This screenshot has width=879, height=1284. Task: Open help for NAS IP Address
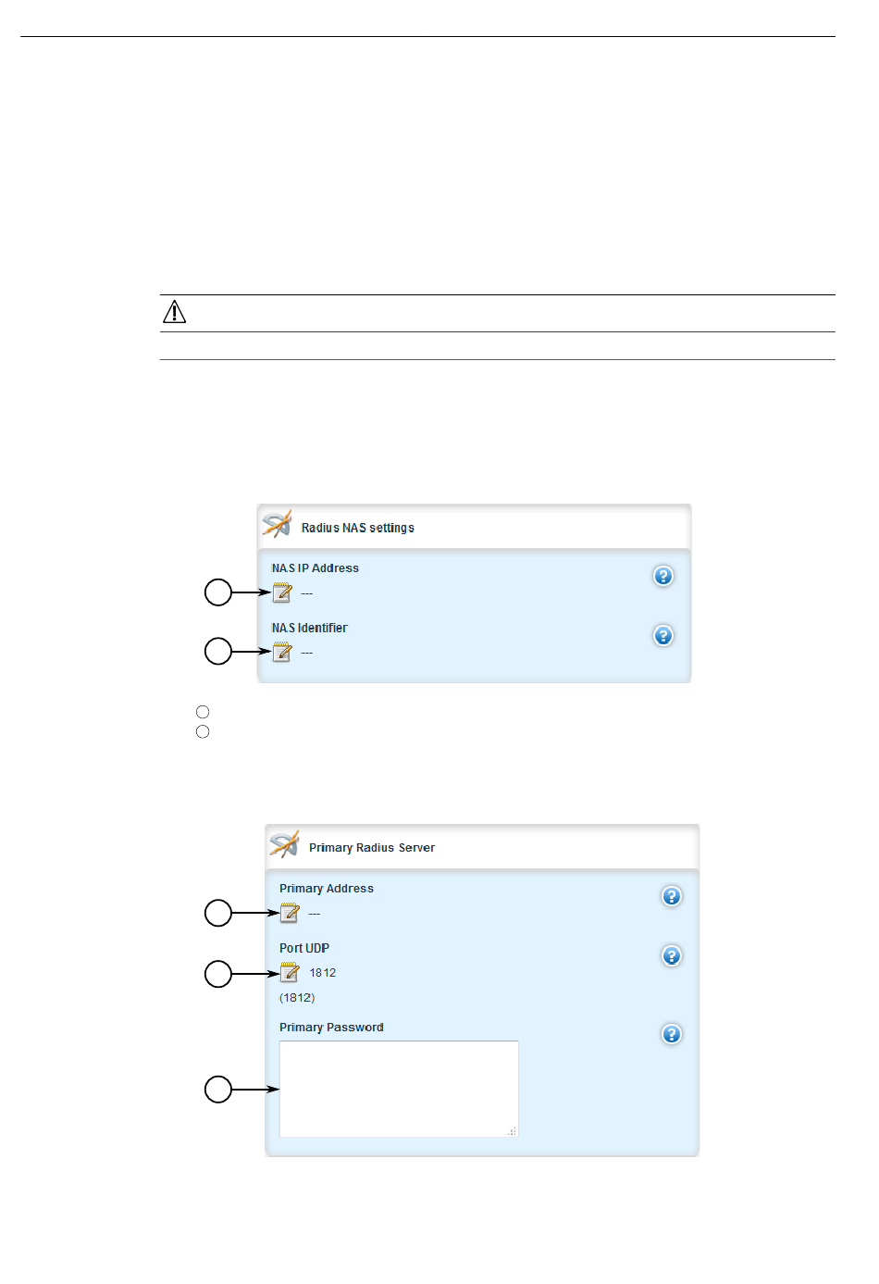coord(663,576)
